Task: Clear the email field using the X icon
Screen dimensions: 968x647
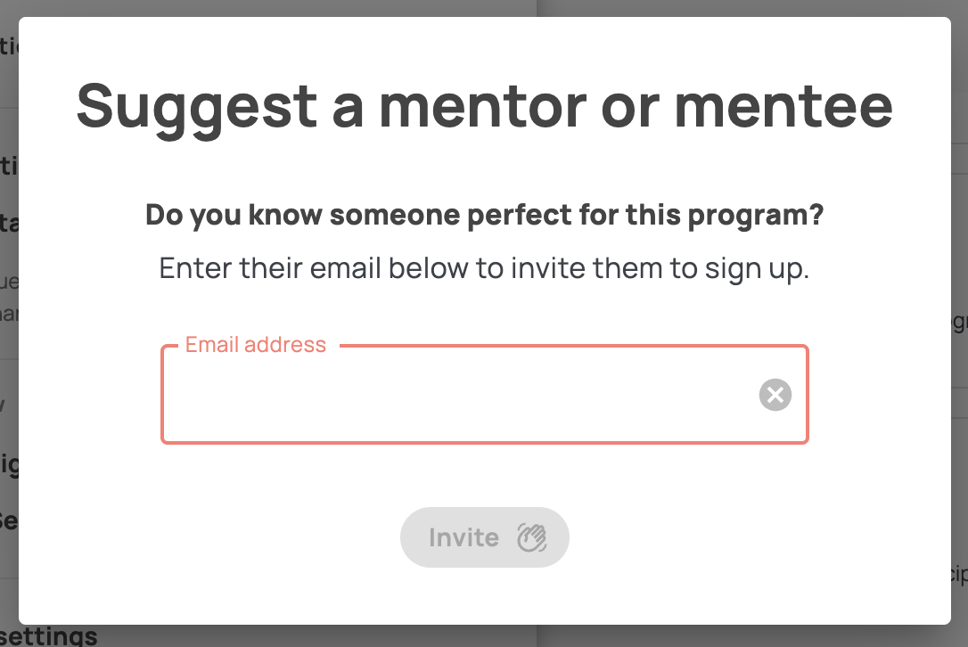Action: (x=775, y=395)
